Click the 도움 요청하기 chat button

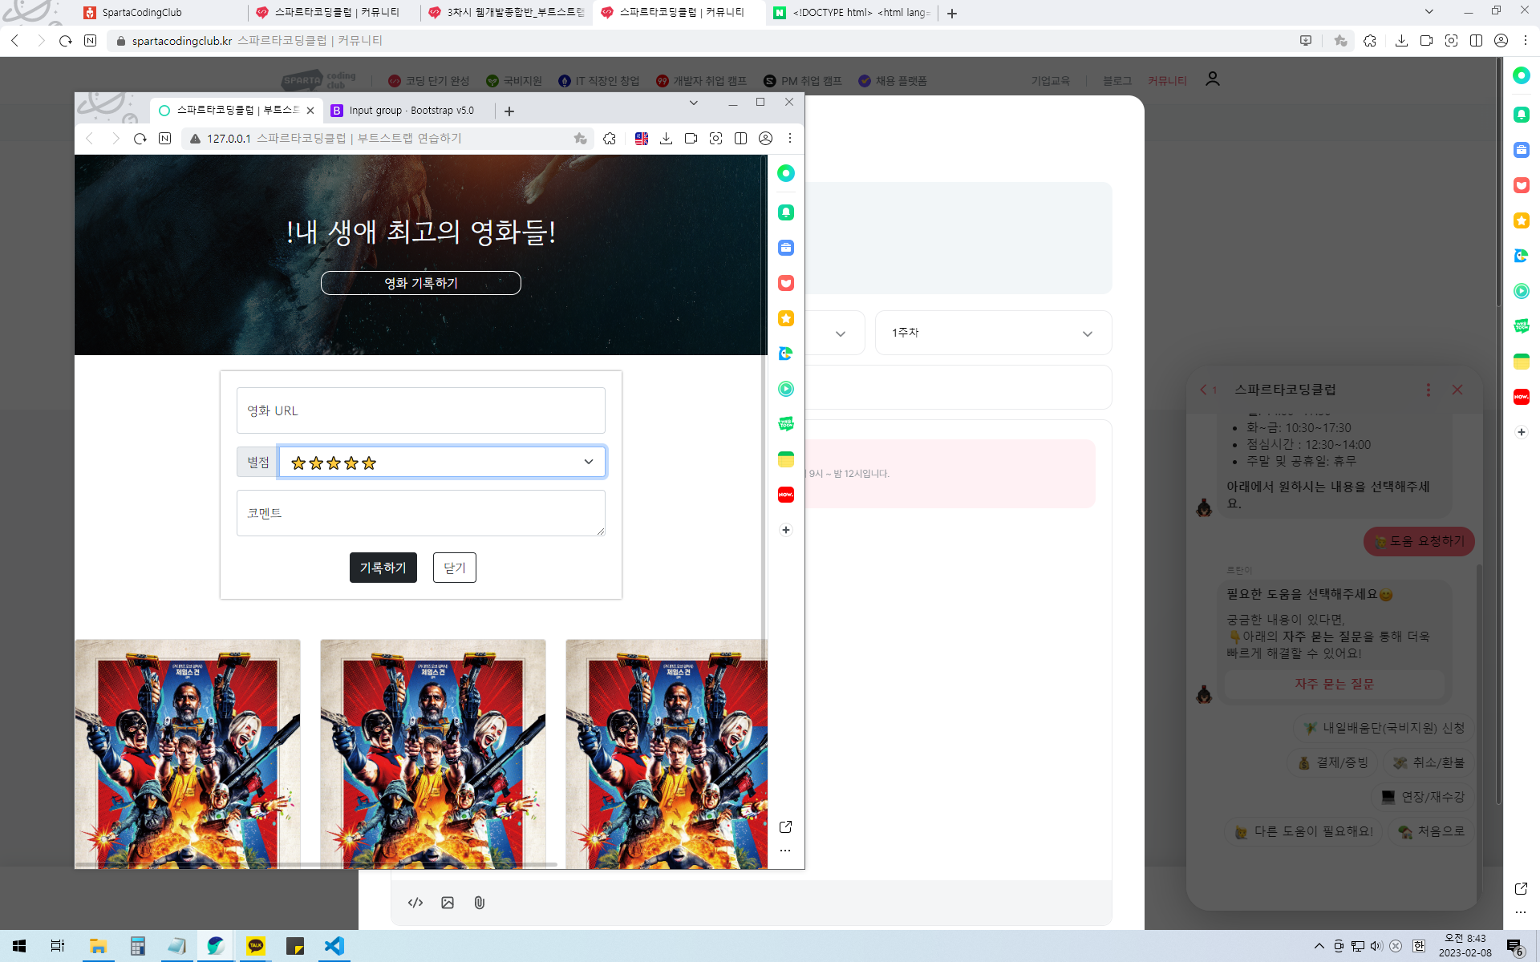(1419, 541)
